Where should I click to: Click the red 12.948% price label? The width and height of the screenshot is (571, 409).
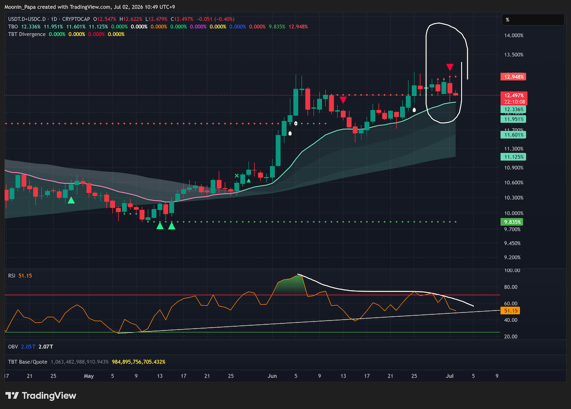[x=512, y=77]
